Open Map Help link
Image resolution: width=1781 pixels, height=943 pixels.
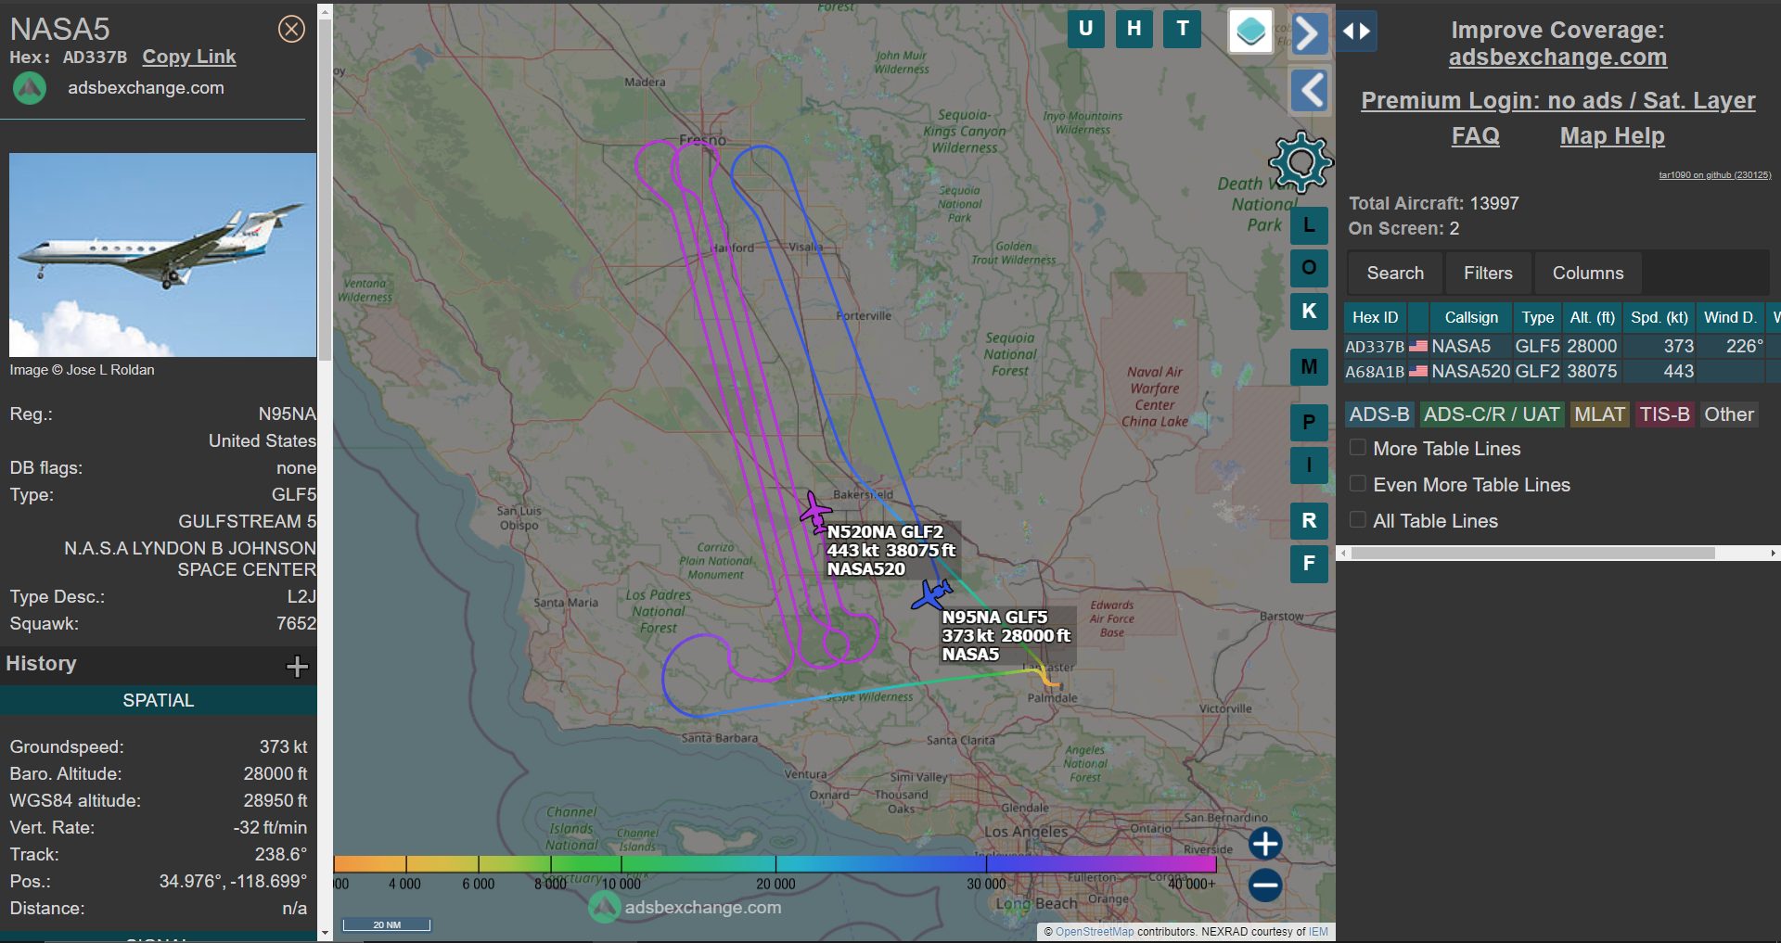[x=1612, y=136]
